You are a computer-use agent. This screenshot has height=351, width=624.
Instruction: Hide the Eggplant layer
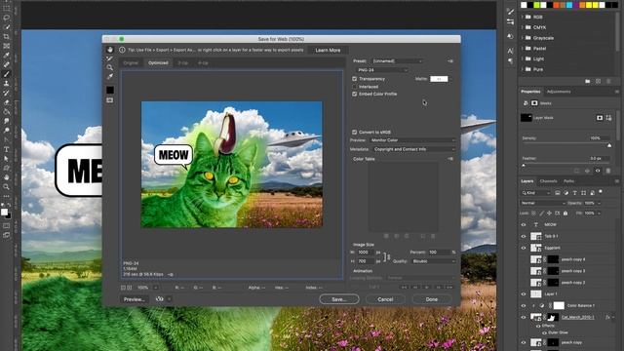[524, 248]
